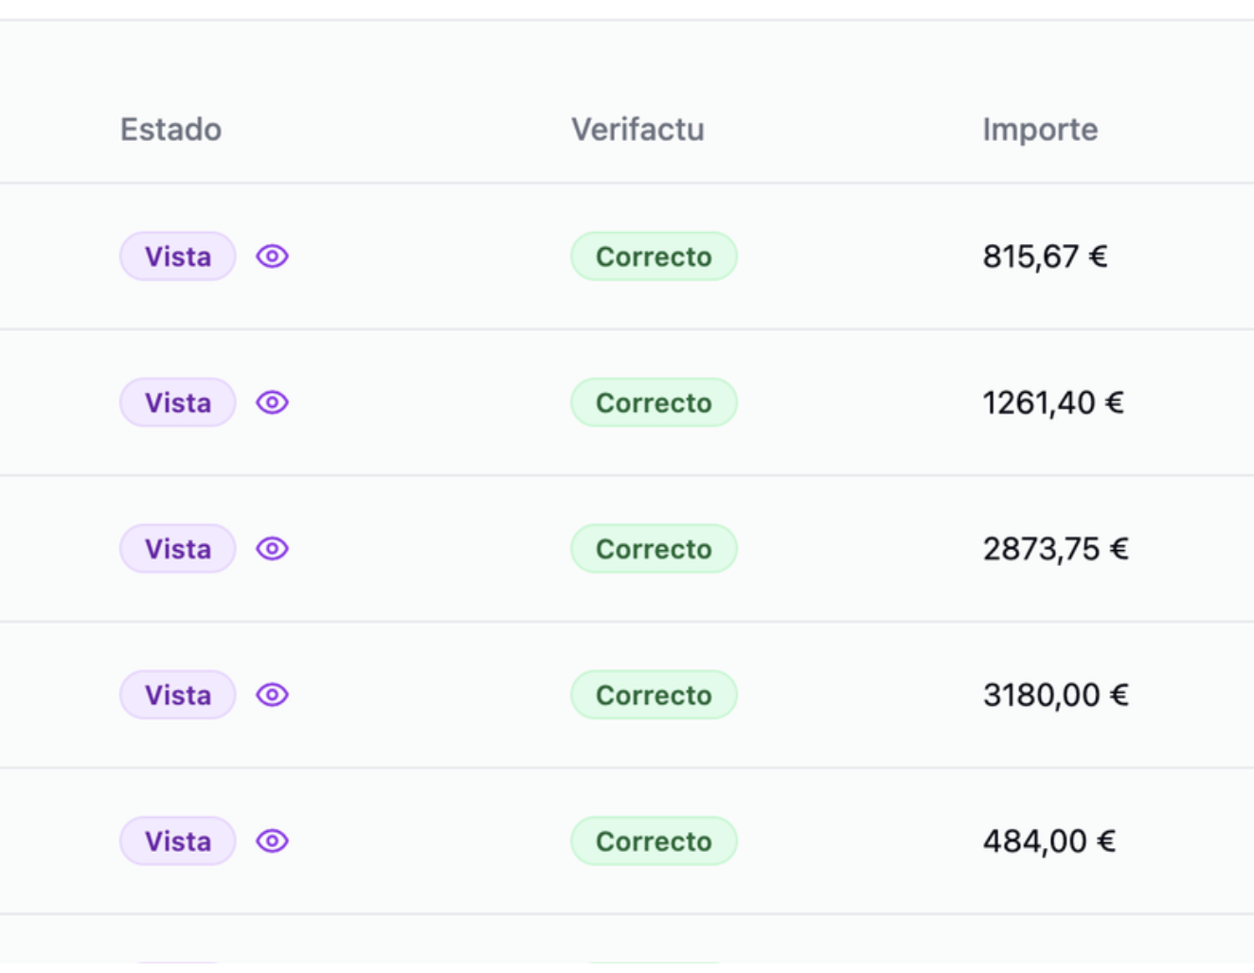Select the Vista status badge for 1261,40 €

click(x=177, y=402)
